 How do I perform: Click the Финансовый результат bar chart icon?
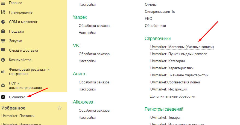click(3, 72)
